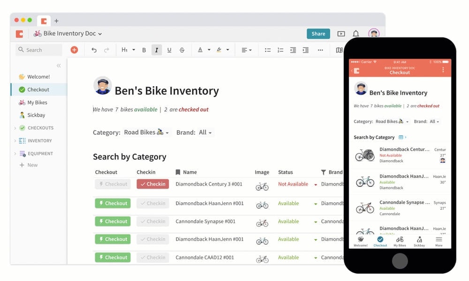
Task: Decrease the indent level
Action: point(293,50)
